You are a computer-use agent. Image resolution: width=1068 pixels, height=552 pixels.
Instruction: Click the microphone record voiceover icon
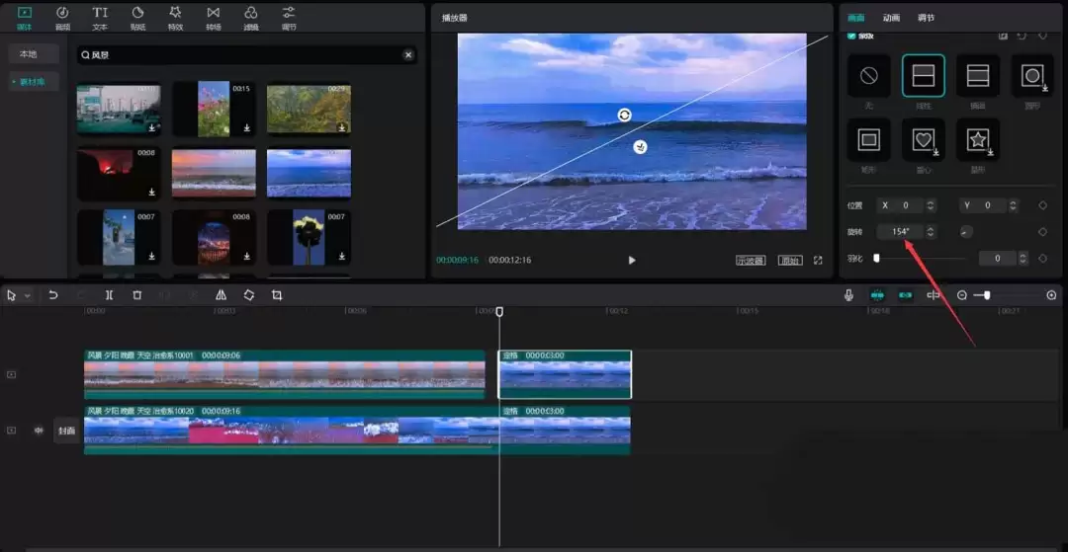pyautogui.click(x=848, y=295)
